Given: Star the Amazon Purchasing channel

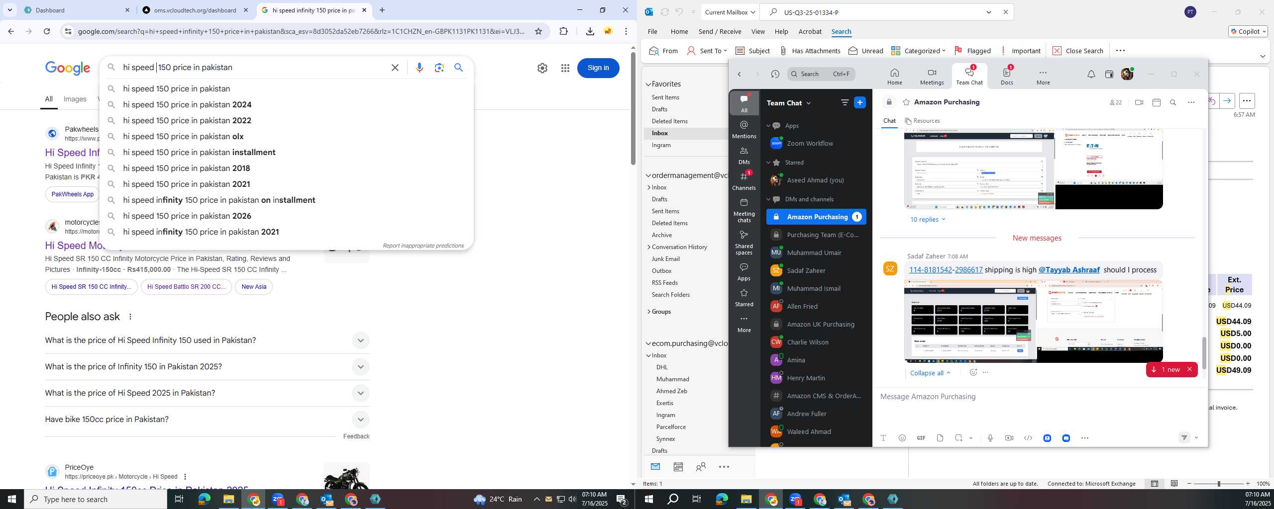Looking at the screenshot, I should click(x=906, y=102).
